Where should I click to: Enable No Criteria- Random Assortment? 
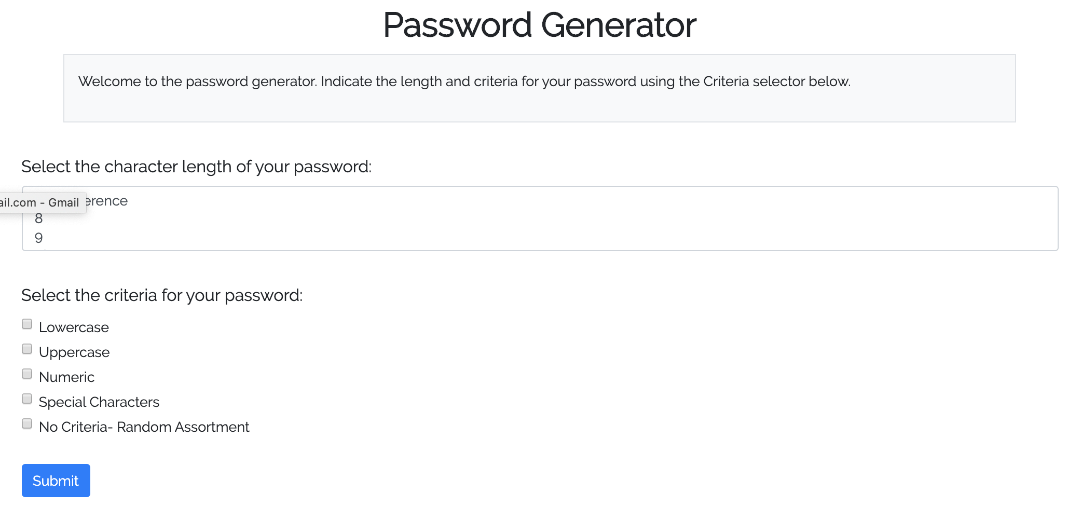pyautogui.click(x=26, y=423)
